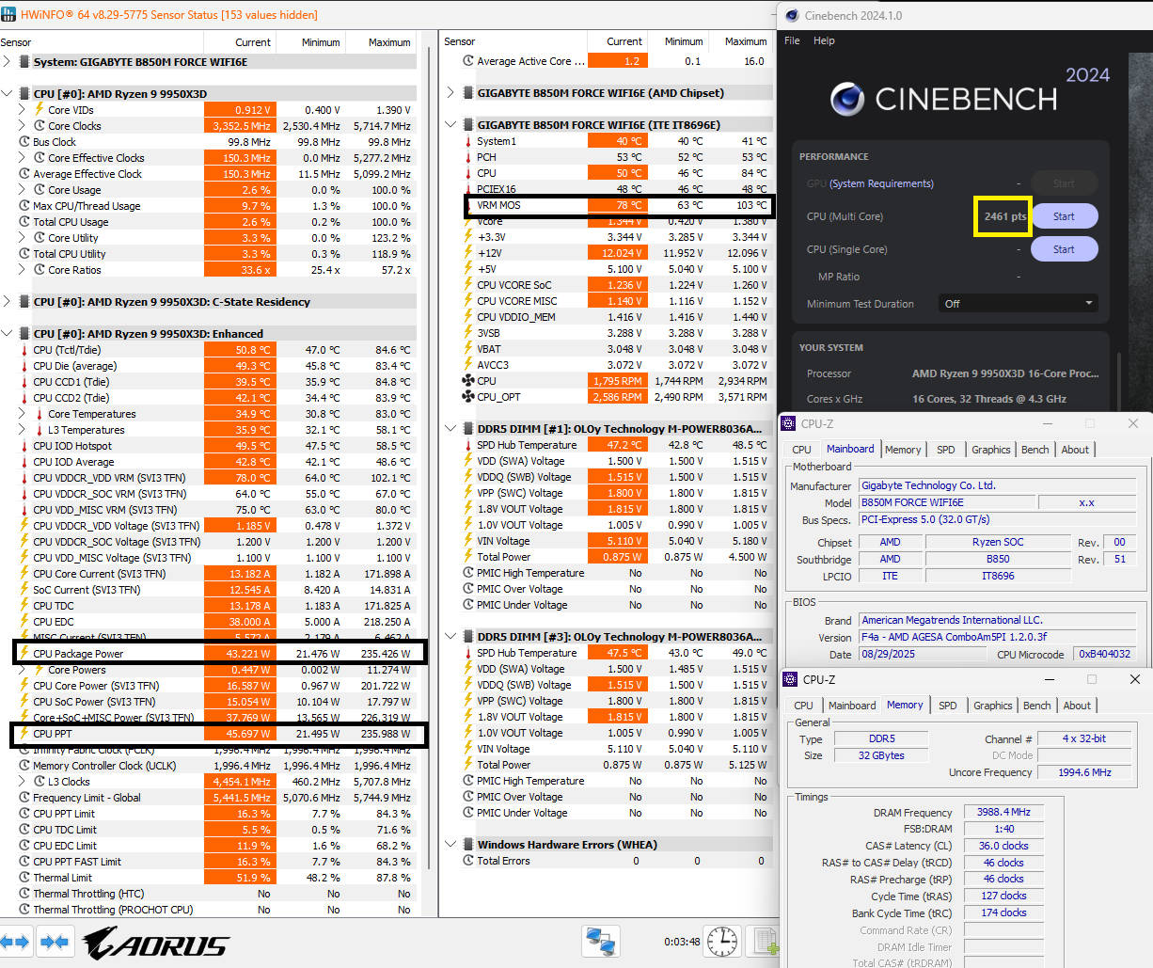
Task: Click the fan icon beside the CPU_OPT row
Action: click(x=468, y=397)
